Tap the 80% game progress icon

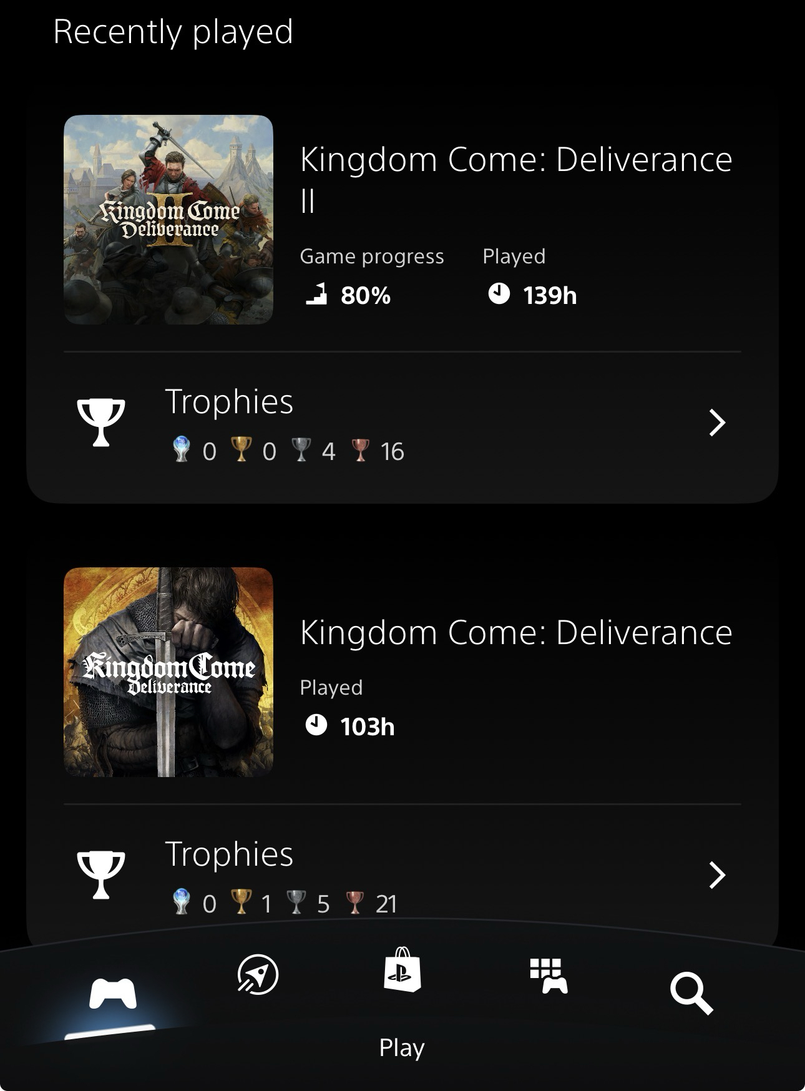(x=316, y=293)
